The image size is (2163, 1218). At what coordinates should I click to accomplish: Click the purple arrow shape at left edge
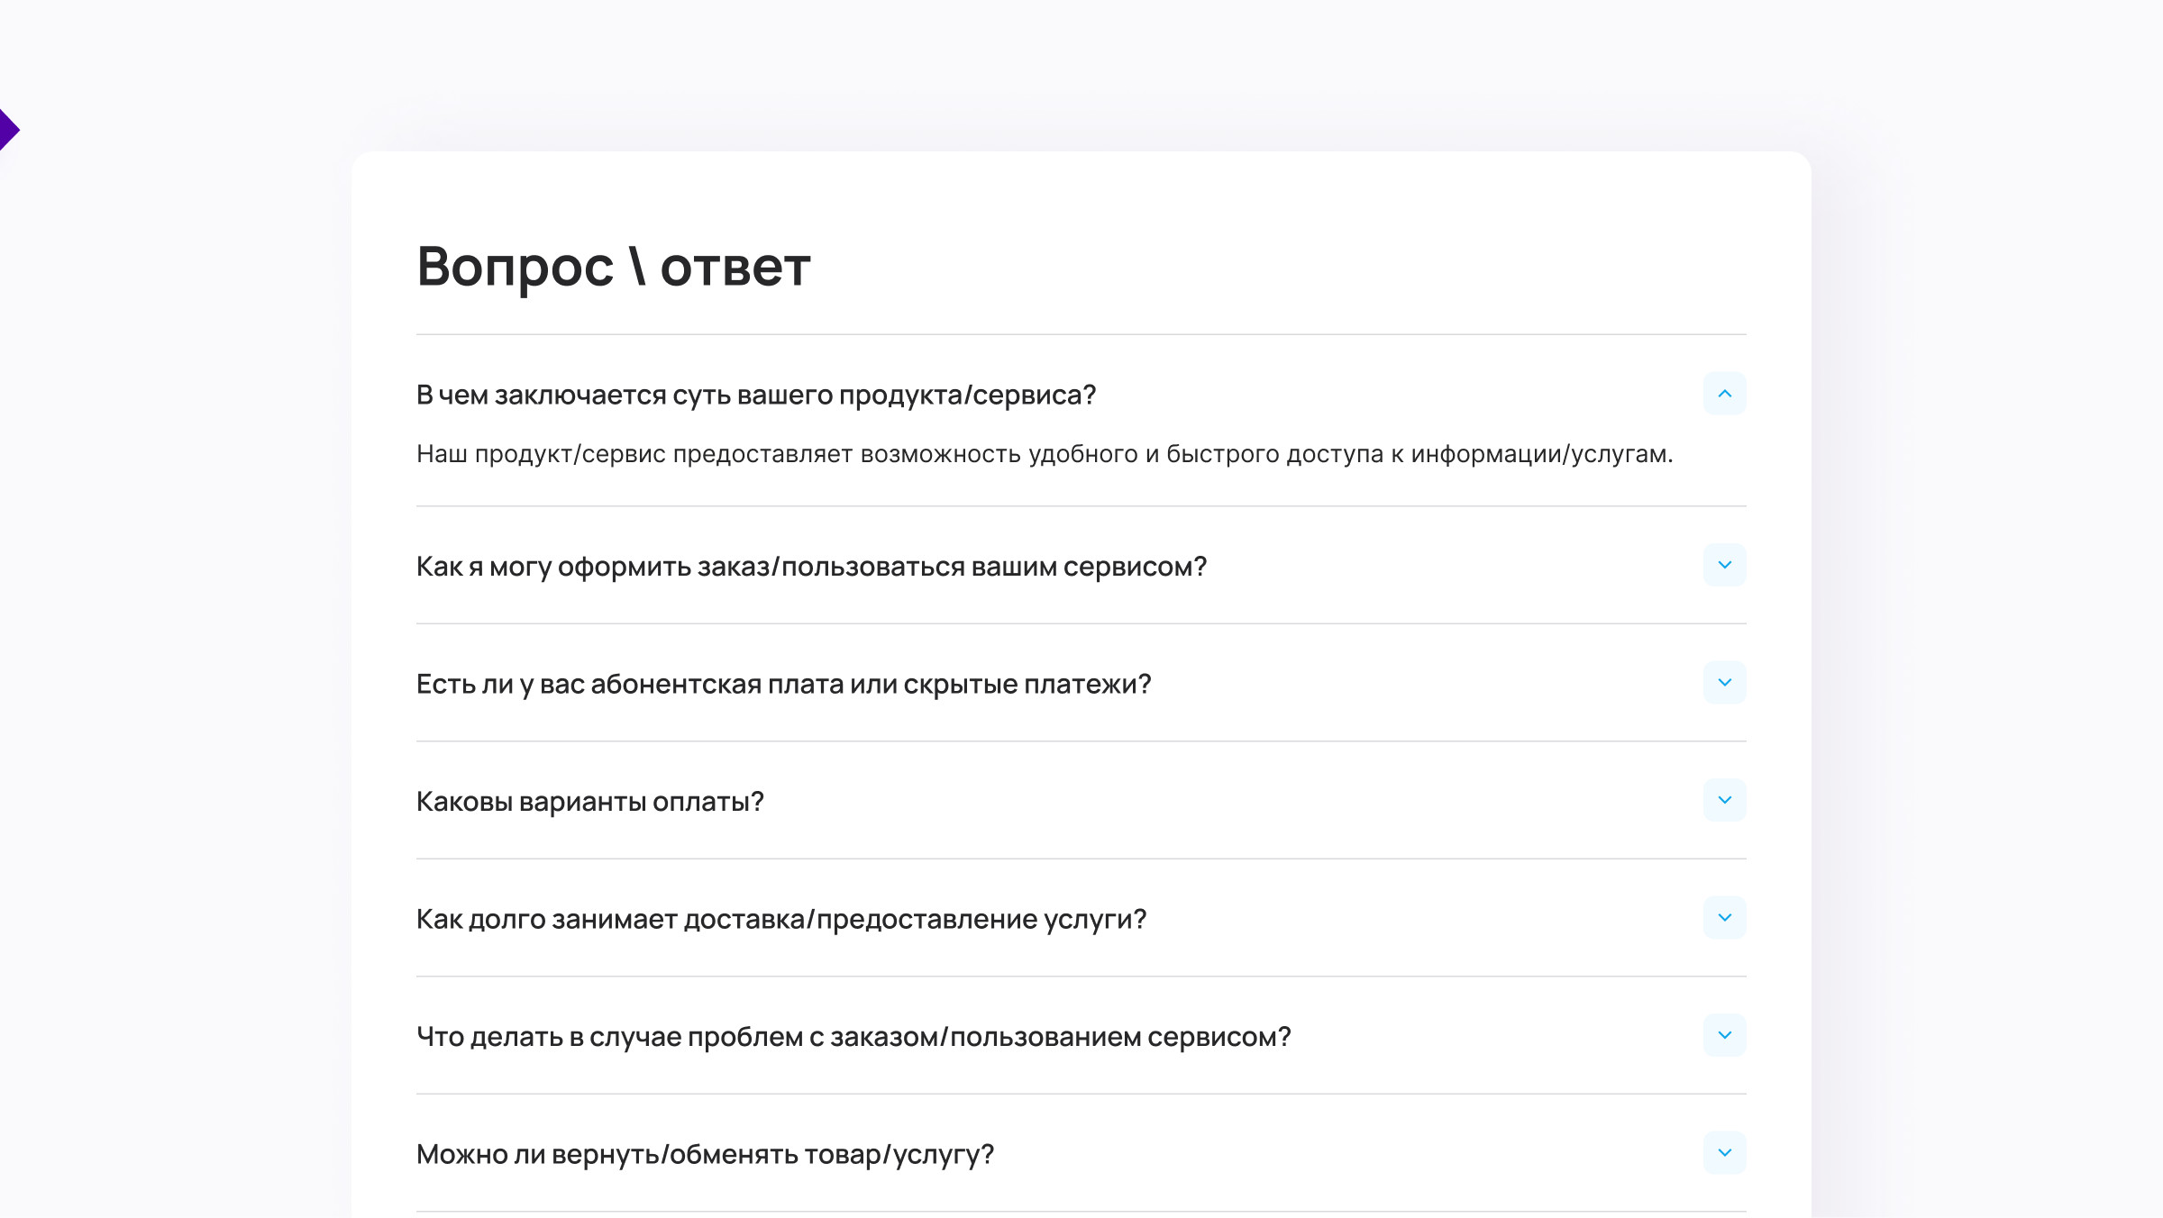tap(7, 130)
